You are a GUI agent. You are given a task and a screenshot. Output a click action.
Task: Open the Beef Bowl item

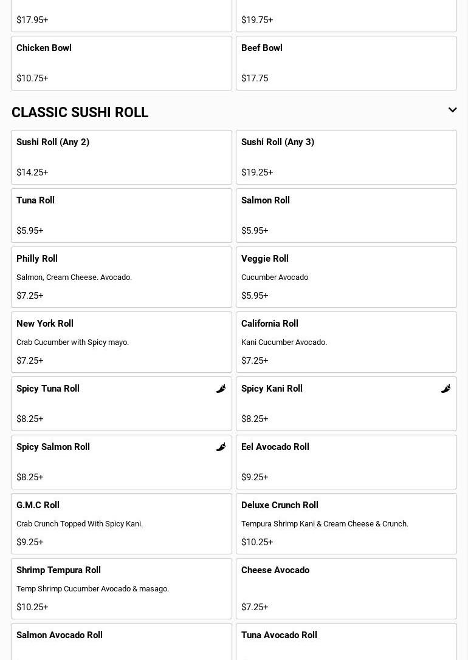(346, 63)
